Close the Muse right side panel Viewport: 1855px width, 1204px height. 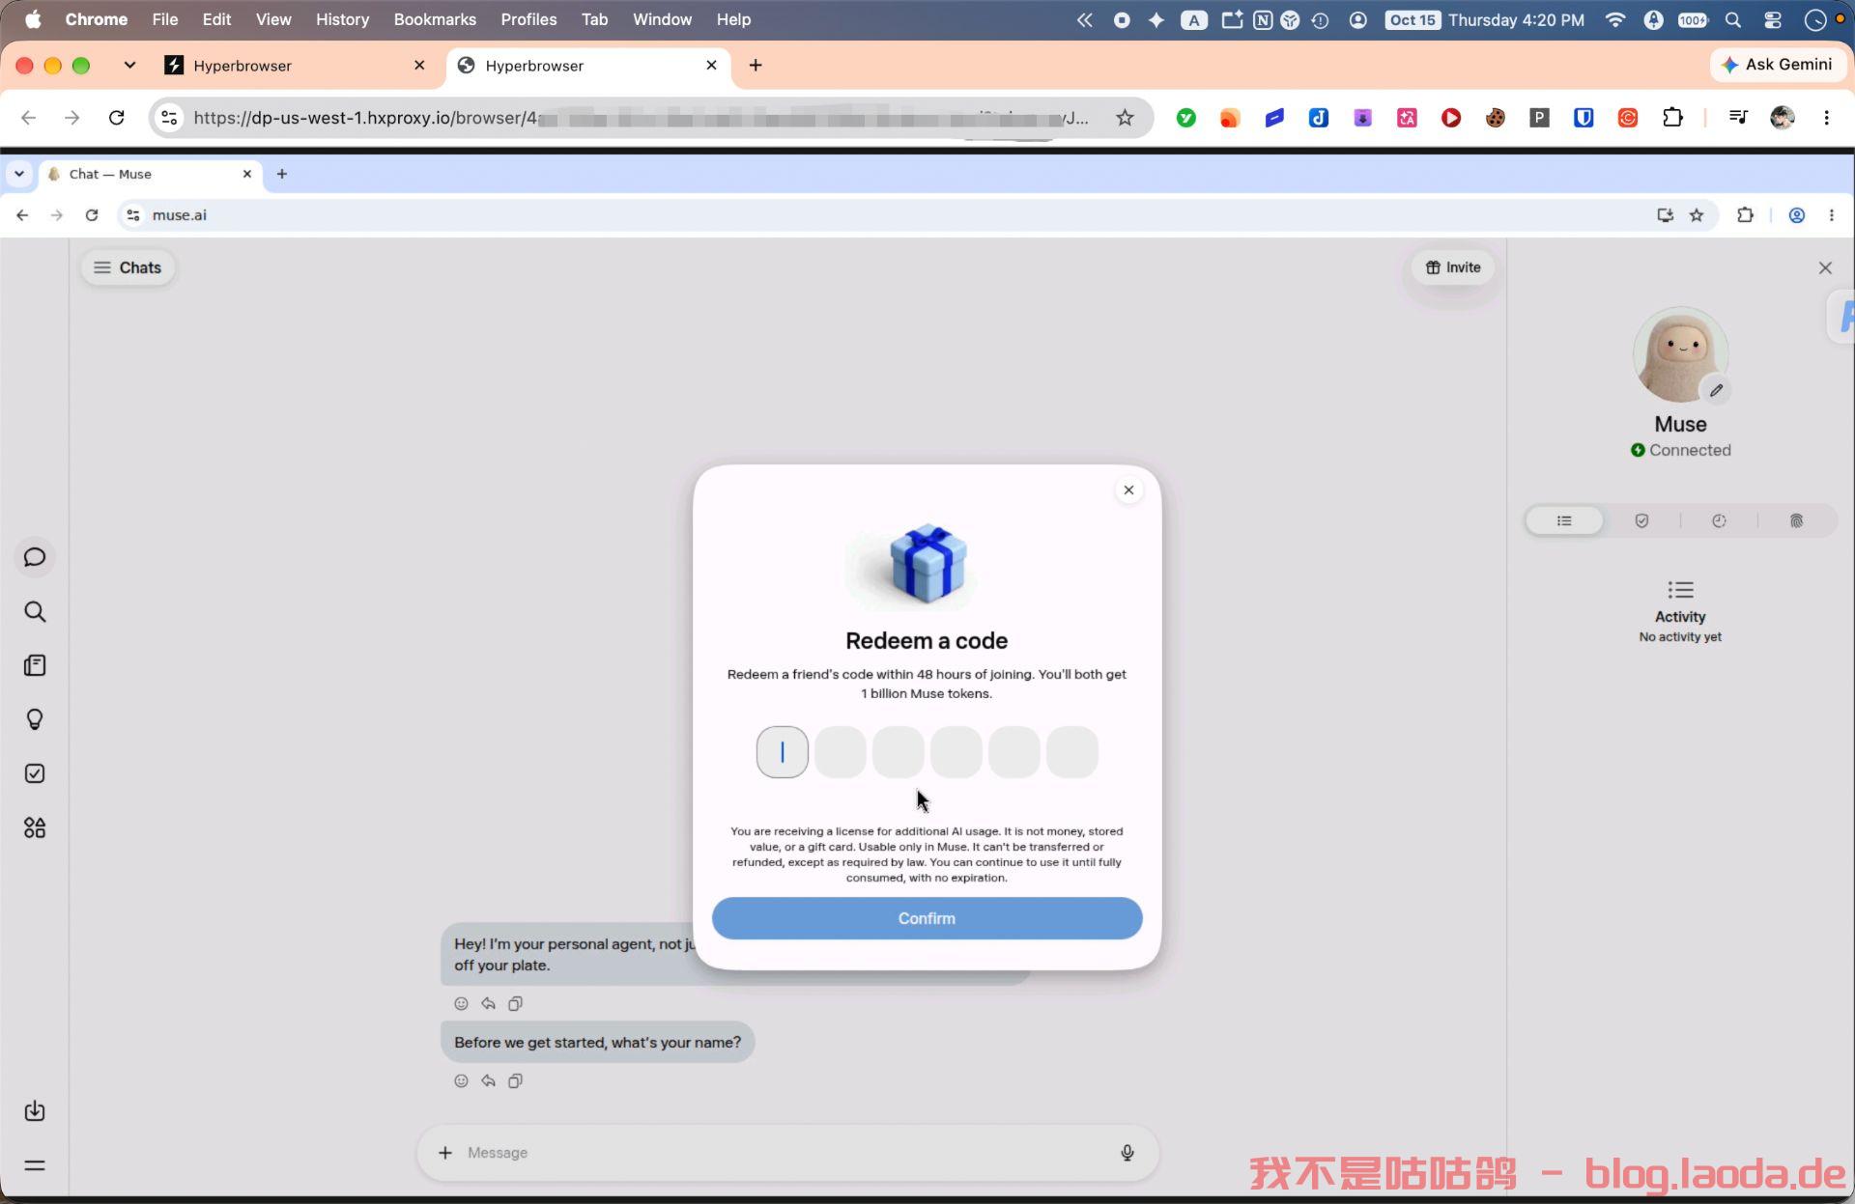[1825, 267]
